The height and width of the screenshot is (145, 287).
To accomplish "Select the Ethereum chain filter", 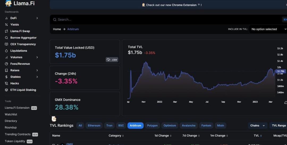I will pos(94,125).
